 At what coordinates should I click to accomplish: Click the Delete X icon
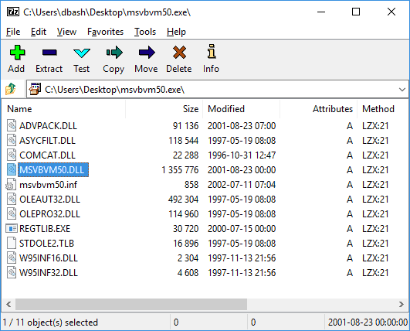coord(179,53)
